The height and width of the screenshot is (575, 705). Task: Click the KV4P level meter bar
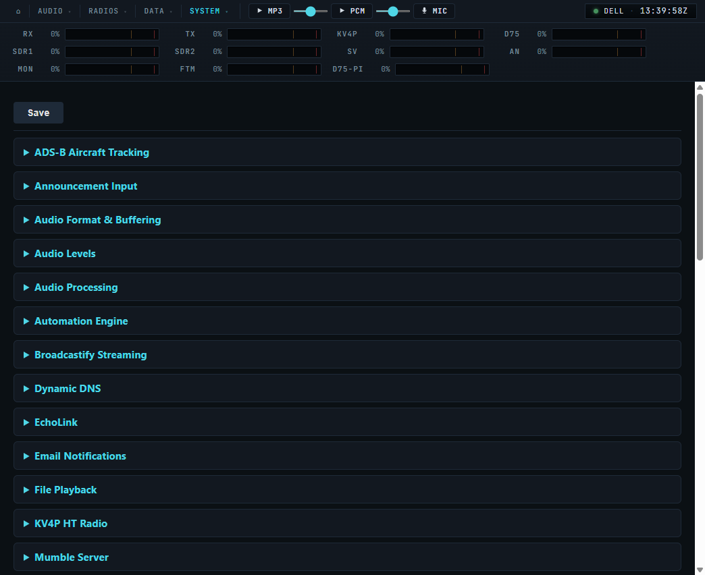click(437, 34)
